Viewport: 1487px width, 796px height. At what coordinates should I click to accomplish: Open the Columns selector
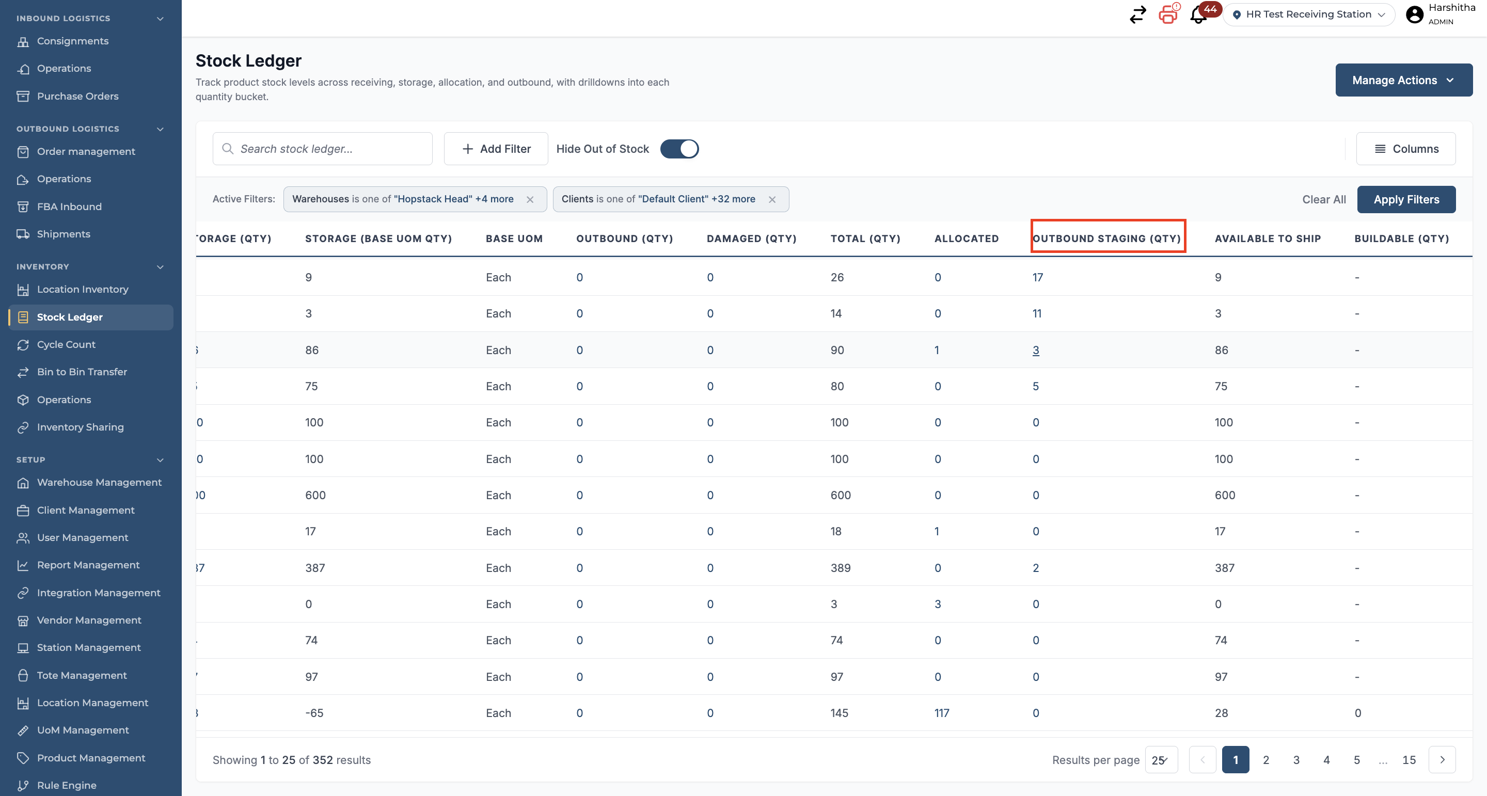1405,149
